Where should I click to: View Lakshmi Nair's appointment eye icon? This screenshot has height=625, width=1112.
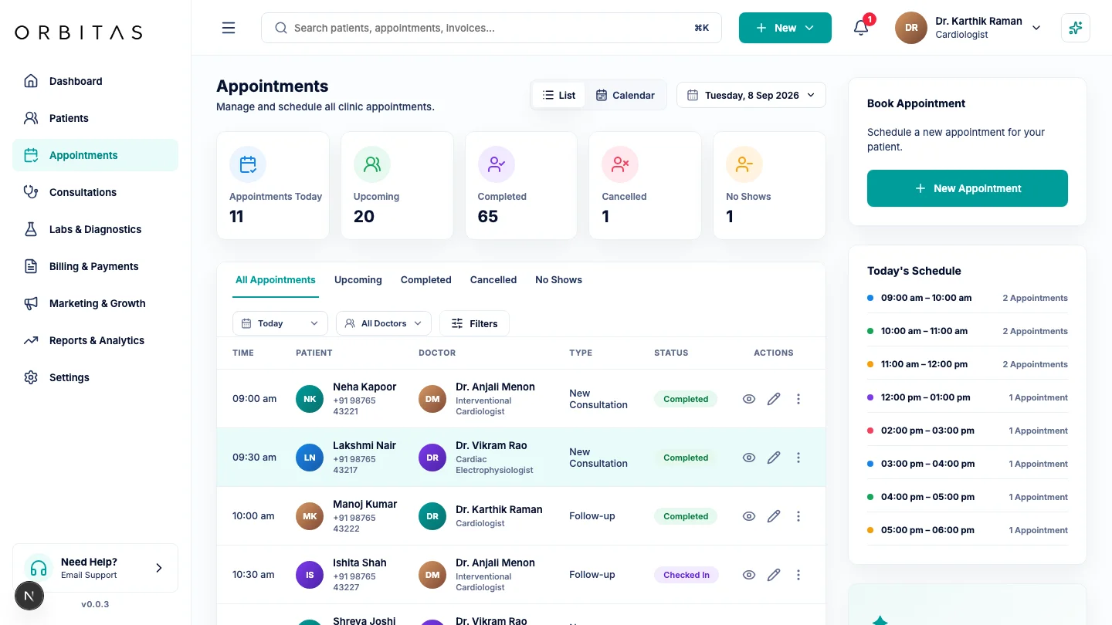pyautogui.click(x=749, y=458)
